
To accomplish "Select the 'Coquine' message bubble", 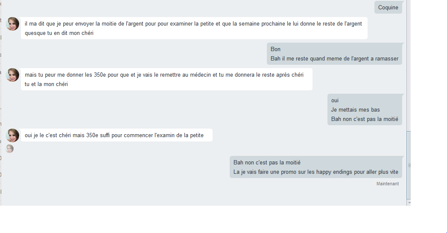I will (x=388, y=7).
